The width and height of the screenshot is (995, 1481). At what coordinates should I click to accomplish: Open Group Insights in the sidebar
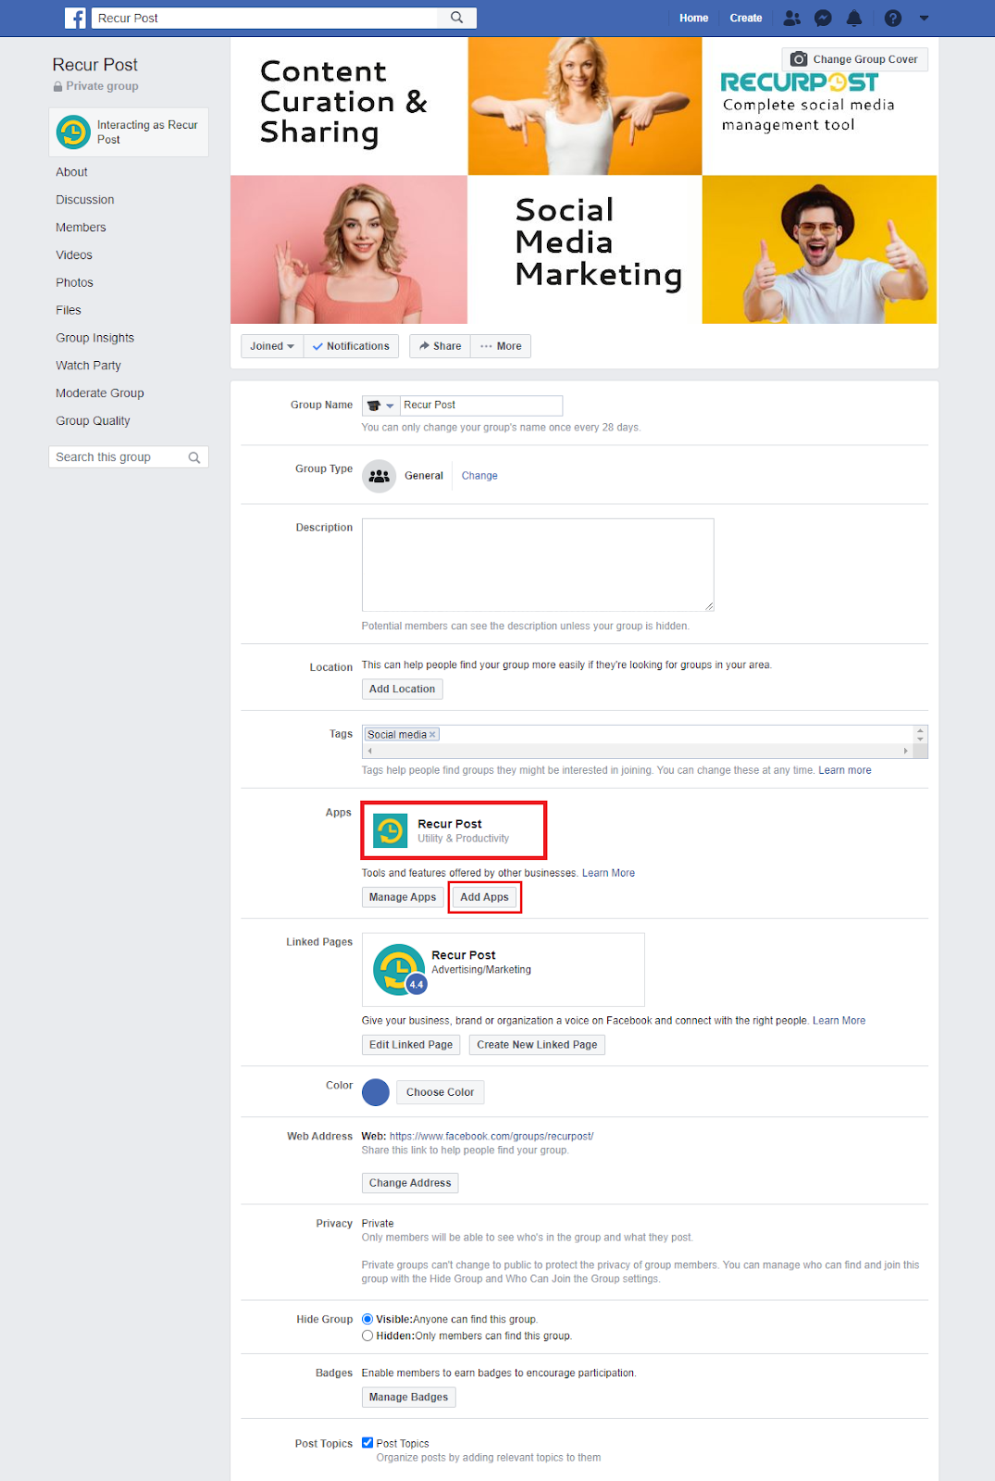[94, 338]
